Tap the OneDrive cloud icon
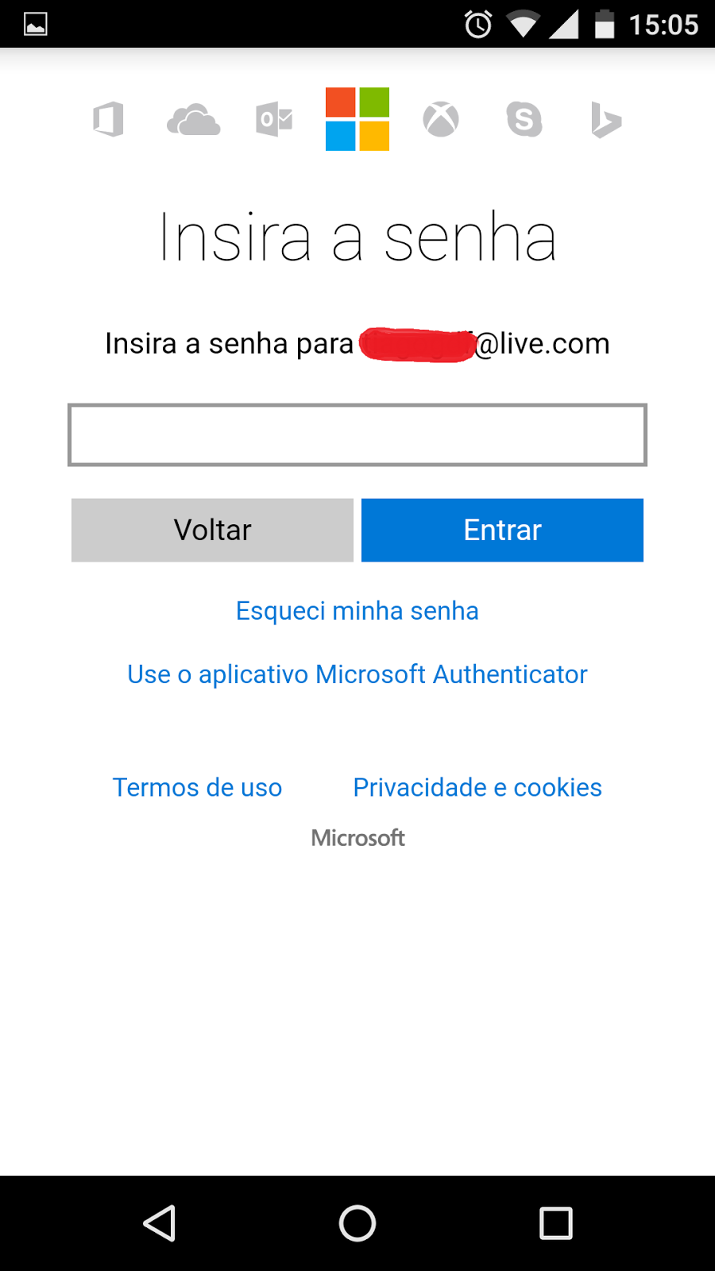The width and height of the screenshot is (715, 1271). click(193, 120)
